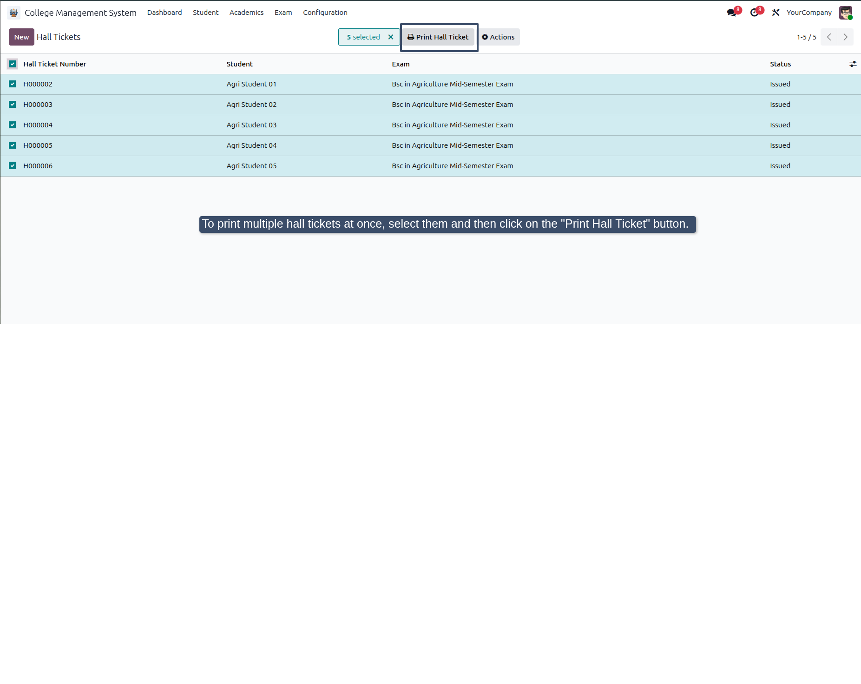Clear selection with the X icon
The image size is (861, 684).
pos(391,37)
